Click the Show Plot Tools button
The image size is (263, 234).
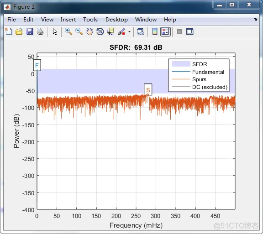point(190,31)
